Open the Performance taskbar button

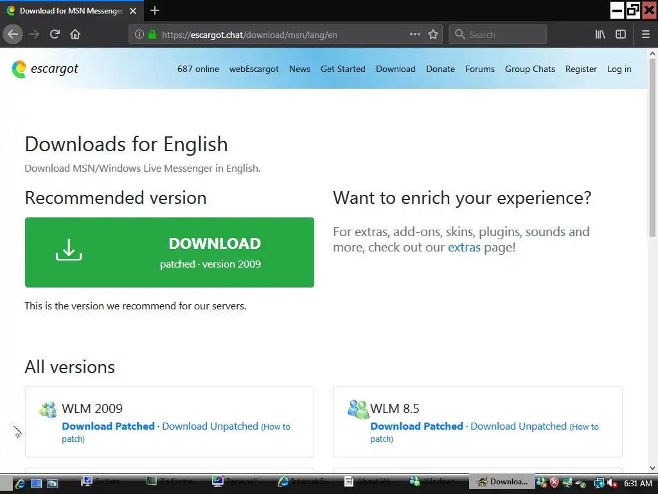(172, 481)
